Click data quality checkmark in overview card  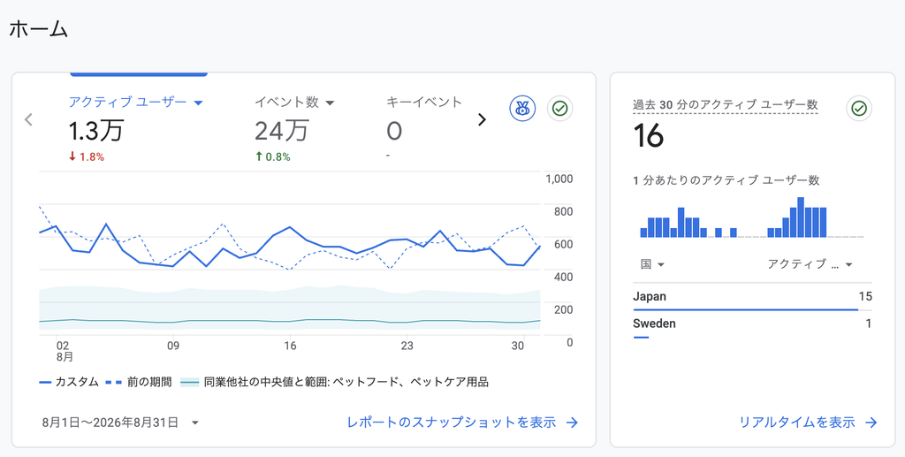pos(559,108)
